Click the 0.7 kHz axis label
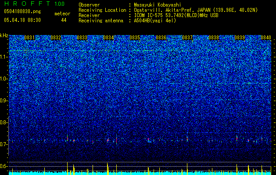This screenshot has height=175, width=276. tap(4, 144)
